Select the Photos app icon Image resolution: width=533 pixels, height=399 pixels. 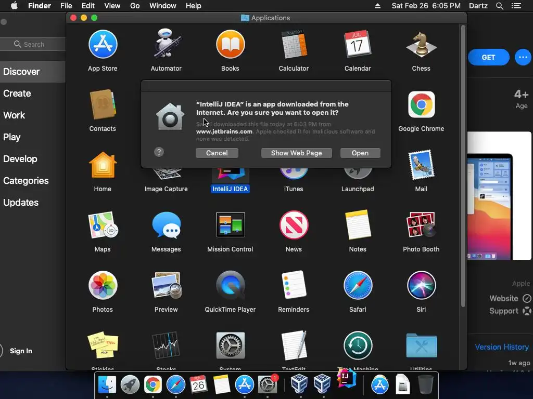(103, 285)
